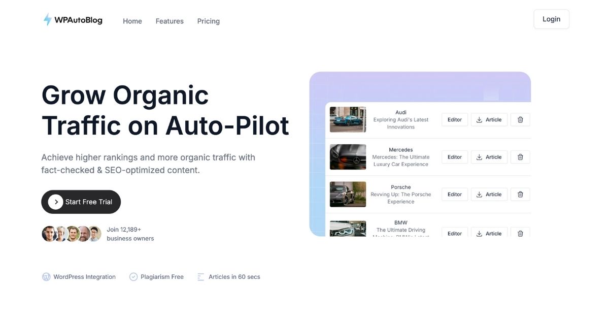Download the Audi Article
This screenshot has width=609, height=320.
tap(489, 120)
